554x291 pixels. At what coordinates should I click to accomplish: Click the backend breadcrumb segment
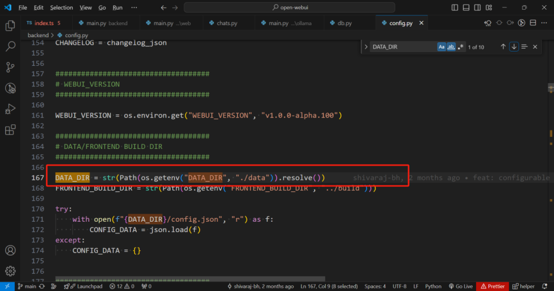tap(38, 35)
